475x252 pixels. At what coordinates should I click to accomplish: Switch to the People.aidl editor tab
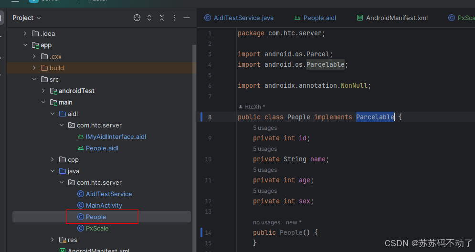coord(315,18)
